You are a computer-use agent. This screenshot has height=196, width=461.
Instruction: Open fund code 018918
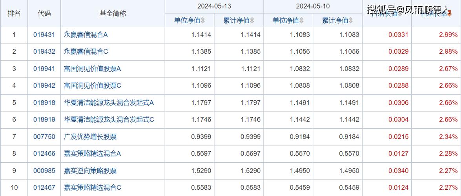click(44, 103)
